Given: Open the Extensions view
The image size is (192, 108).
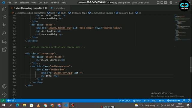Looking at the screenshot, I should click(4, 49).
